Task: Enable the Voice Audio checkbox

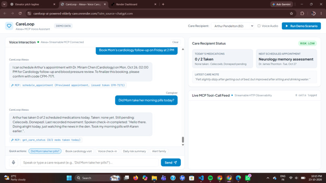Action: pyautogui.click(x=259, y=26)
